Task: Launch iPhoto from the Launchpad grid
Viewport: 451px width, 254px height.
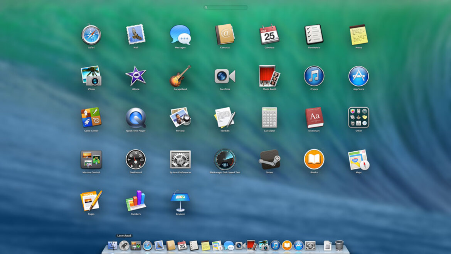Action: (91, 76)
